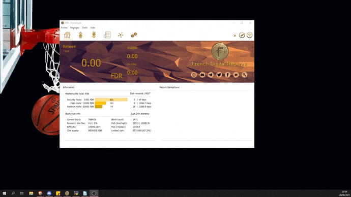Click the network connection status icon
Viewport: 351px width, 197px height.
(x=250, y=35)
